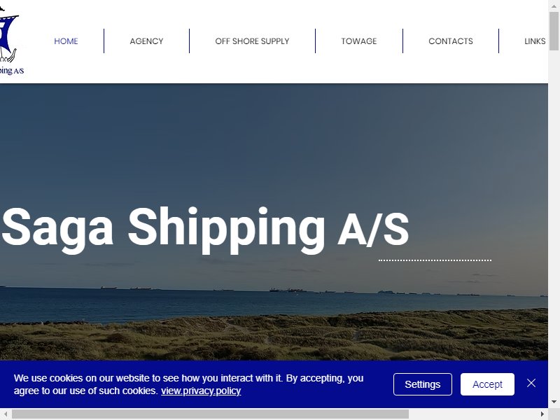This screenshot has width=560, height=420.
Task: Open cookie Settings
Action: click(x=423, y=384)
